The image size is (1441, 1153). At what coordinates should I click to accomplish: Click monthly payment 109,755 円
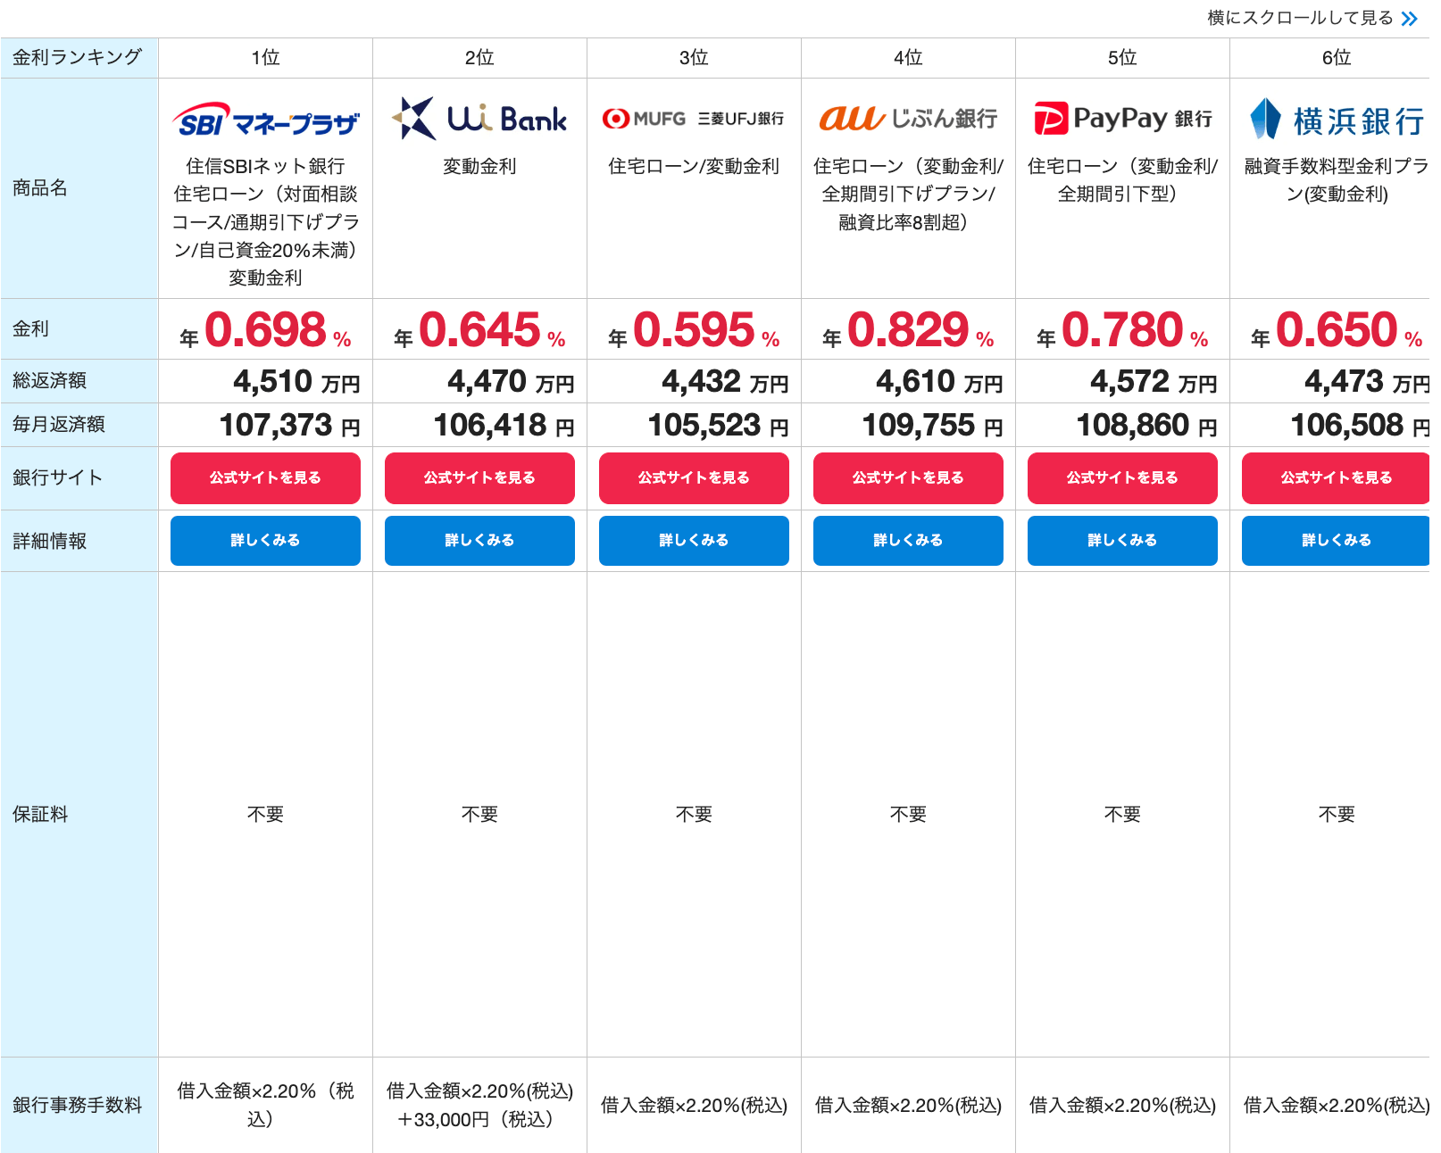[932, 426]
